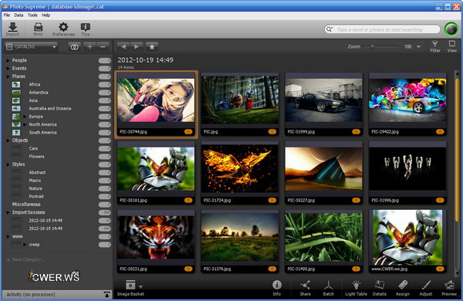
Task: Expand the North America sub-tree arrow
Action: pyautogui.click(x=25, y=124)
